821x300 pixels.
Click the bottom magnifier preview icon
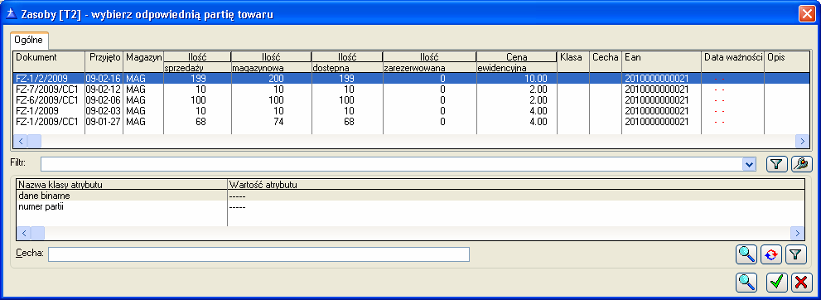[746, 282]
